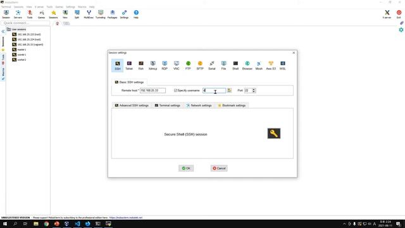This screenshot has height=228, width=405.
Task: Click the Quick connect search field
Action: (x=25, y=23)
